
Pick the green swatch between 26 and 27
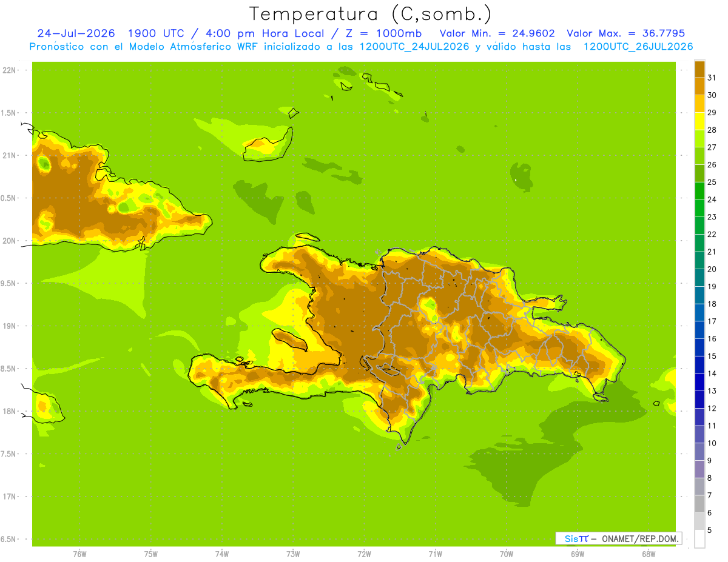pyautogui.click(x=699, y=156)
